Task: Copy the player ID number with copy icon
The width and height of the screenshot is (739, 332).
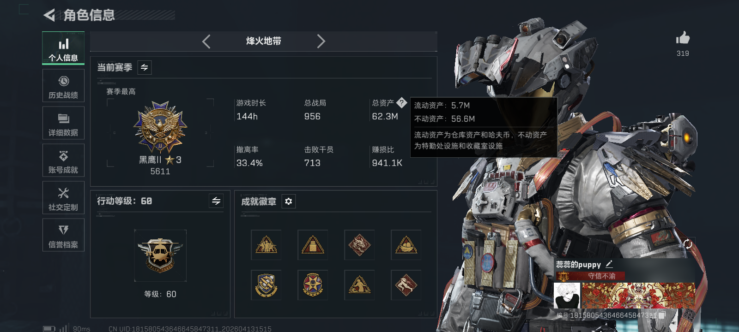Action: pos(661,315)
